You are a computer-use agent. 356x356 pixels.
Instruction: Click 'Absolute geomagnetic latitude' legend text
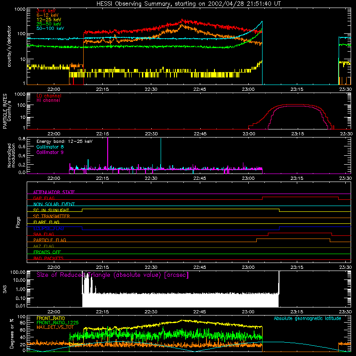[307, 319]
